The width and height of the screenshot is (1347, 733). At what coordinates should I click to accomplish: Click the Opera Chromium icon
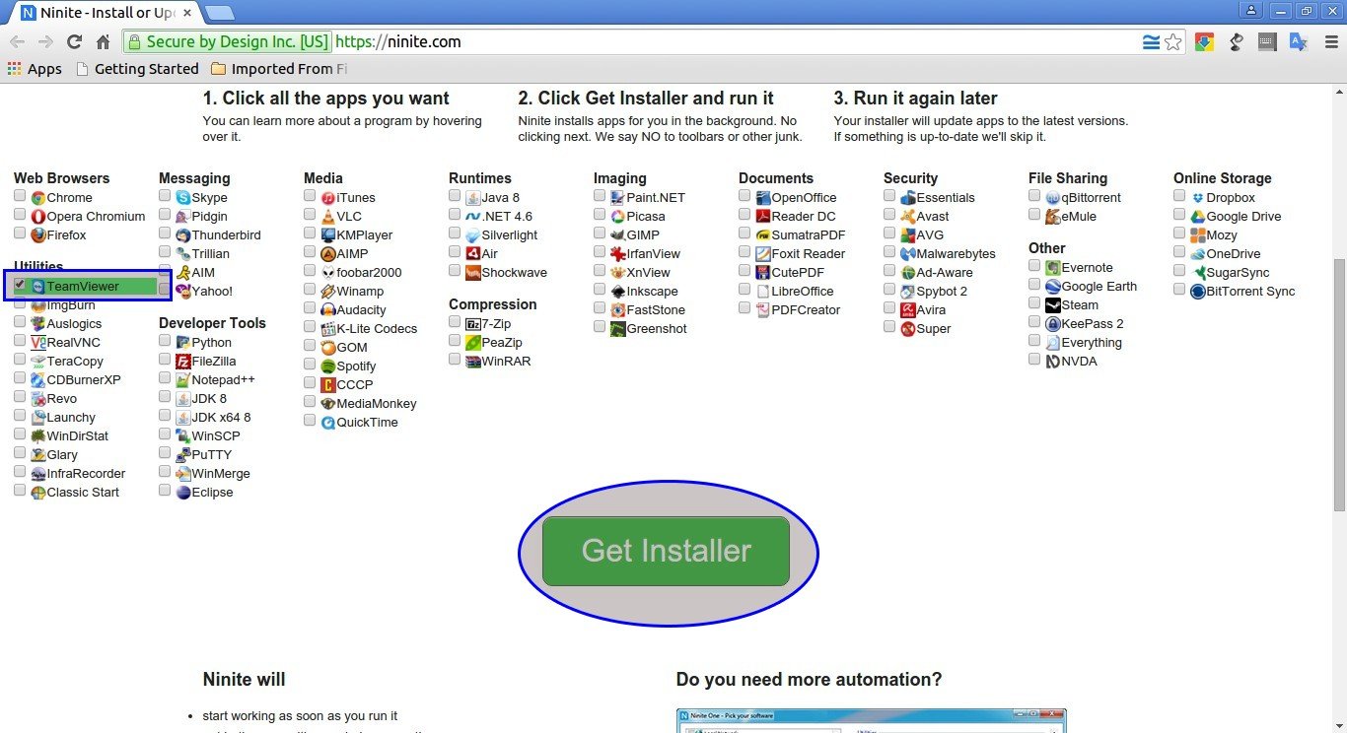[x=38, y=217]
